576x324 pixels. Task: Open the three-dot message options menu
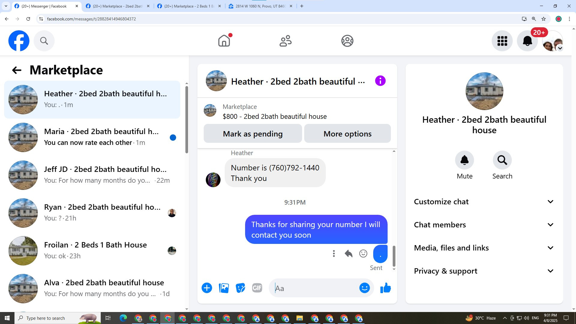tap(334, 254)
